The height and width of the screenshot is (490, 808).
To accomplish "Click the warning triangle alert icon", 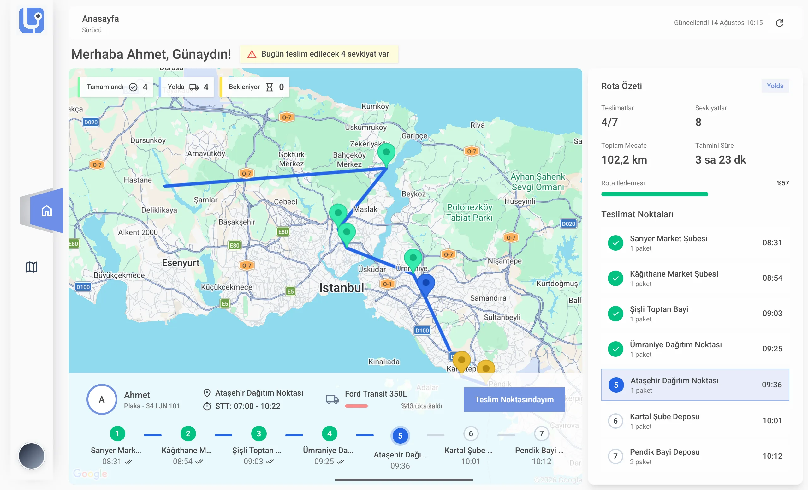I will point(252,54).
